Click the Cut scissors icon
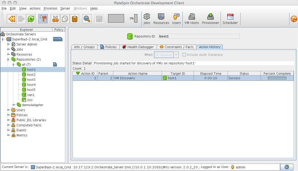This screenshot has width=298, height=171. 55,19
